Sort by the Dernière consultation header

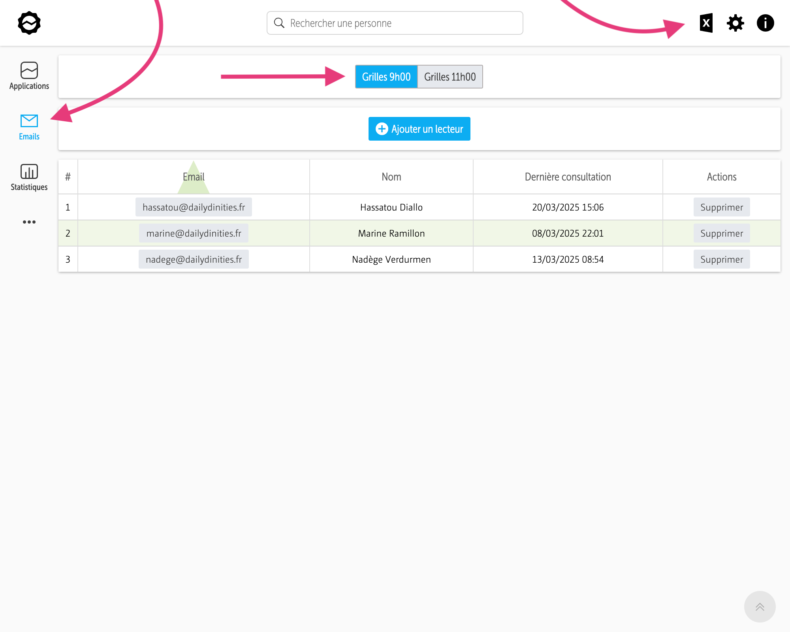click(x=568, y=177)
